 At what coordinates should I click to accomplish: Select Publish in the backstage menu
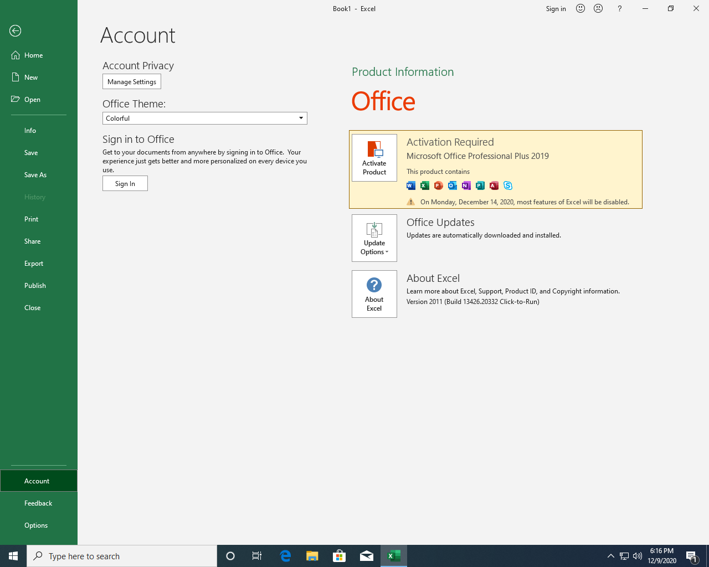[39, 286]
